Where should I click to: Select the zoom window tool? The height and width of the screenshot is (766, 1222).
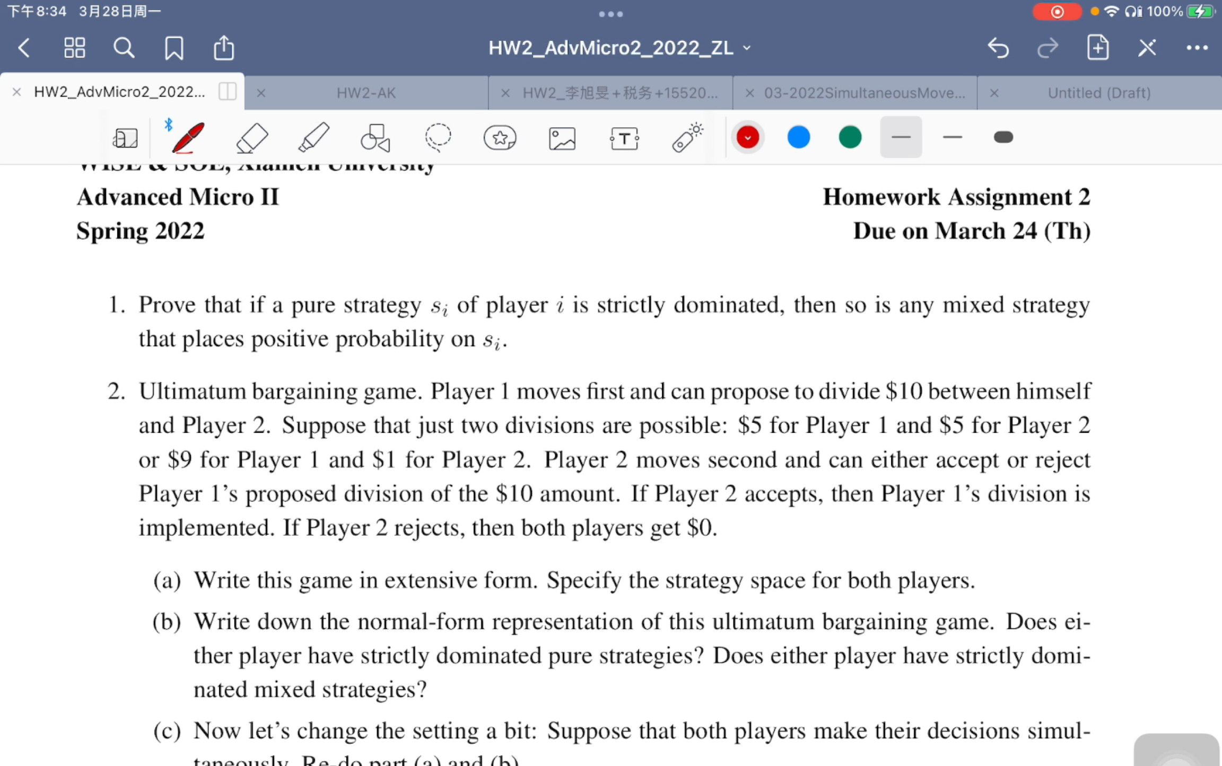pyautogui.click(x=125, y=138)
